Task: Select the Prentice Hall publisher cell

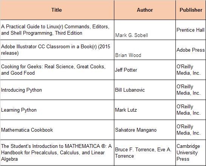Action: 191,30
